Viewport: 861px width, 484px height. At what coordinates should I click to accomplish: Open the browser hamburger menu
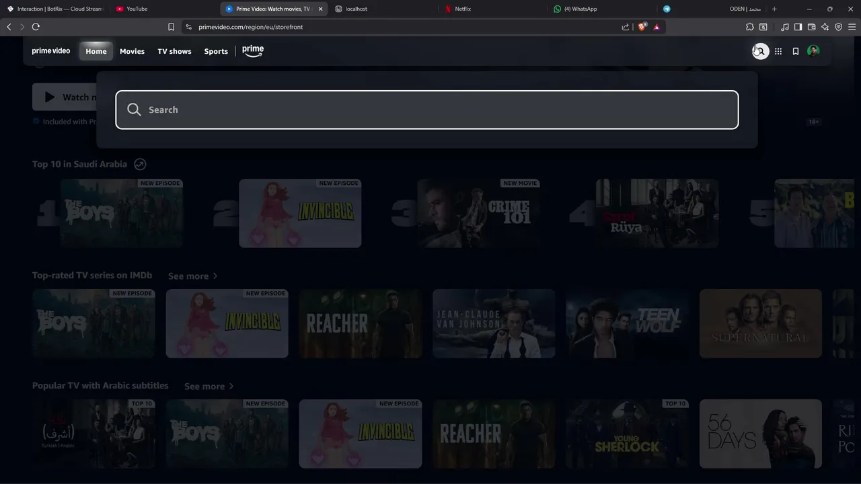(x=852, y=27)
